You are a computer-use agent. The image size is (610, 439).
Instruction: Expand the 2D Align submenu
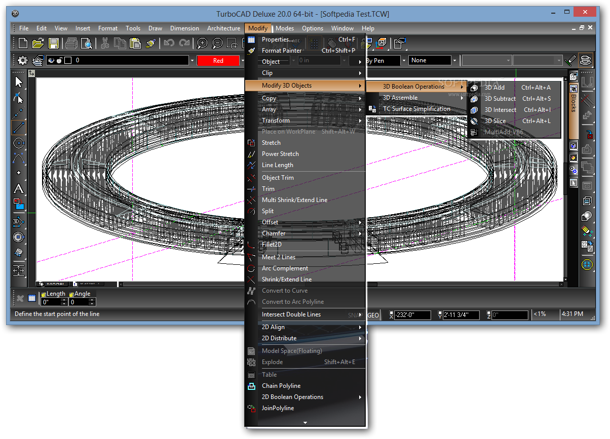click(x=360, y=327)
